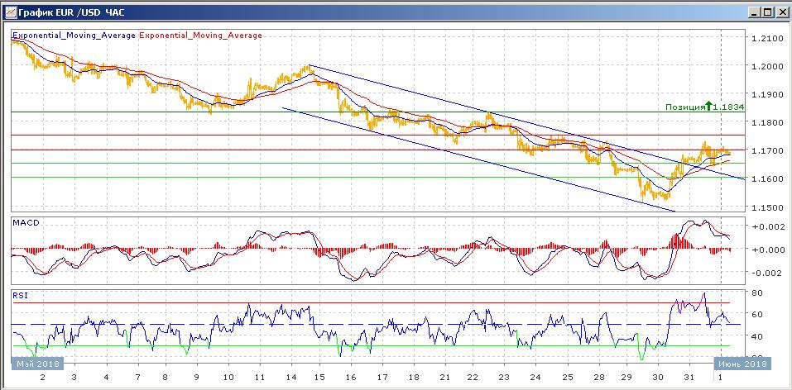Click the green position arrow at 1.1834
Screen dimensions: 792x390
[708, 107]
